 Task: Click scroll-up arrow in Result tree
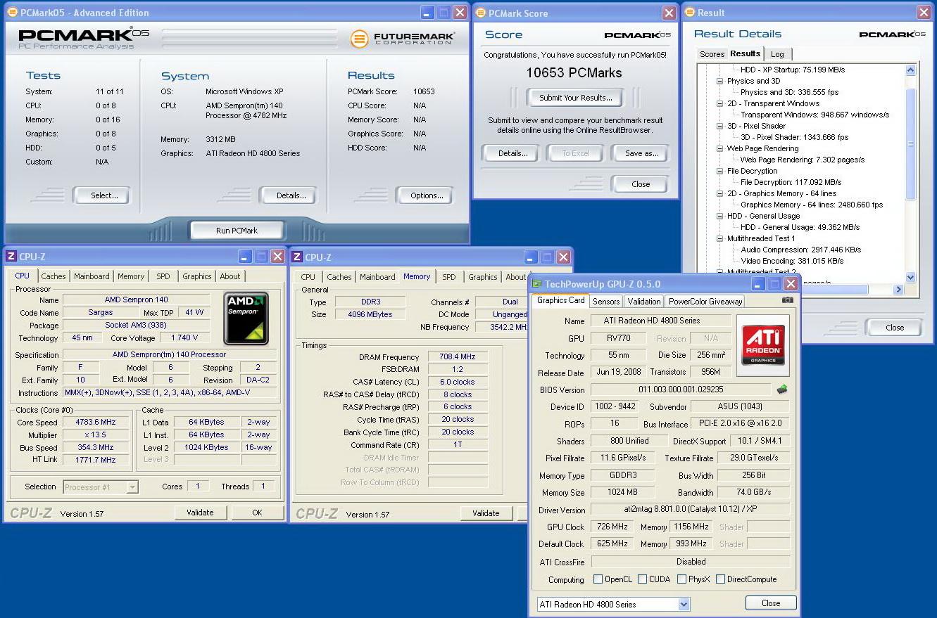910,70
